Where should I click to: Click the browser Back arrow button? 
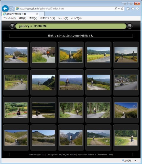click(x=5, y=9)
